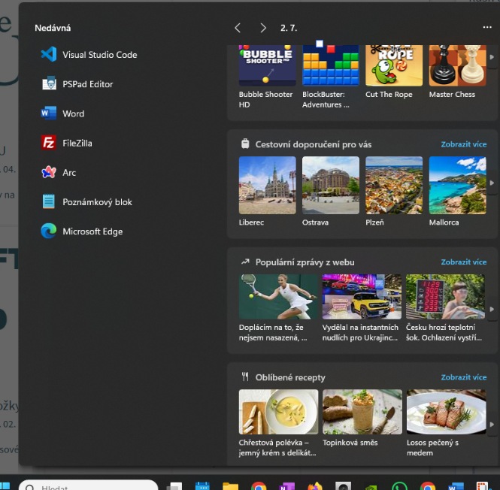The width and height of the screenshot is (500, 490).
Task: Show more travel destinations with right arrow
Action: [492, 183]
